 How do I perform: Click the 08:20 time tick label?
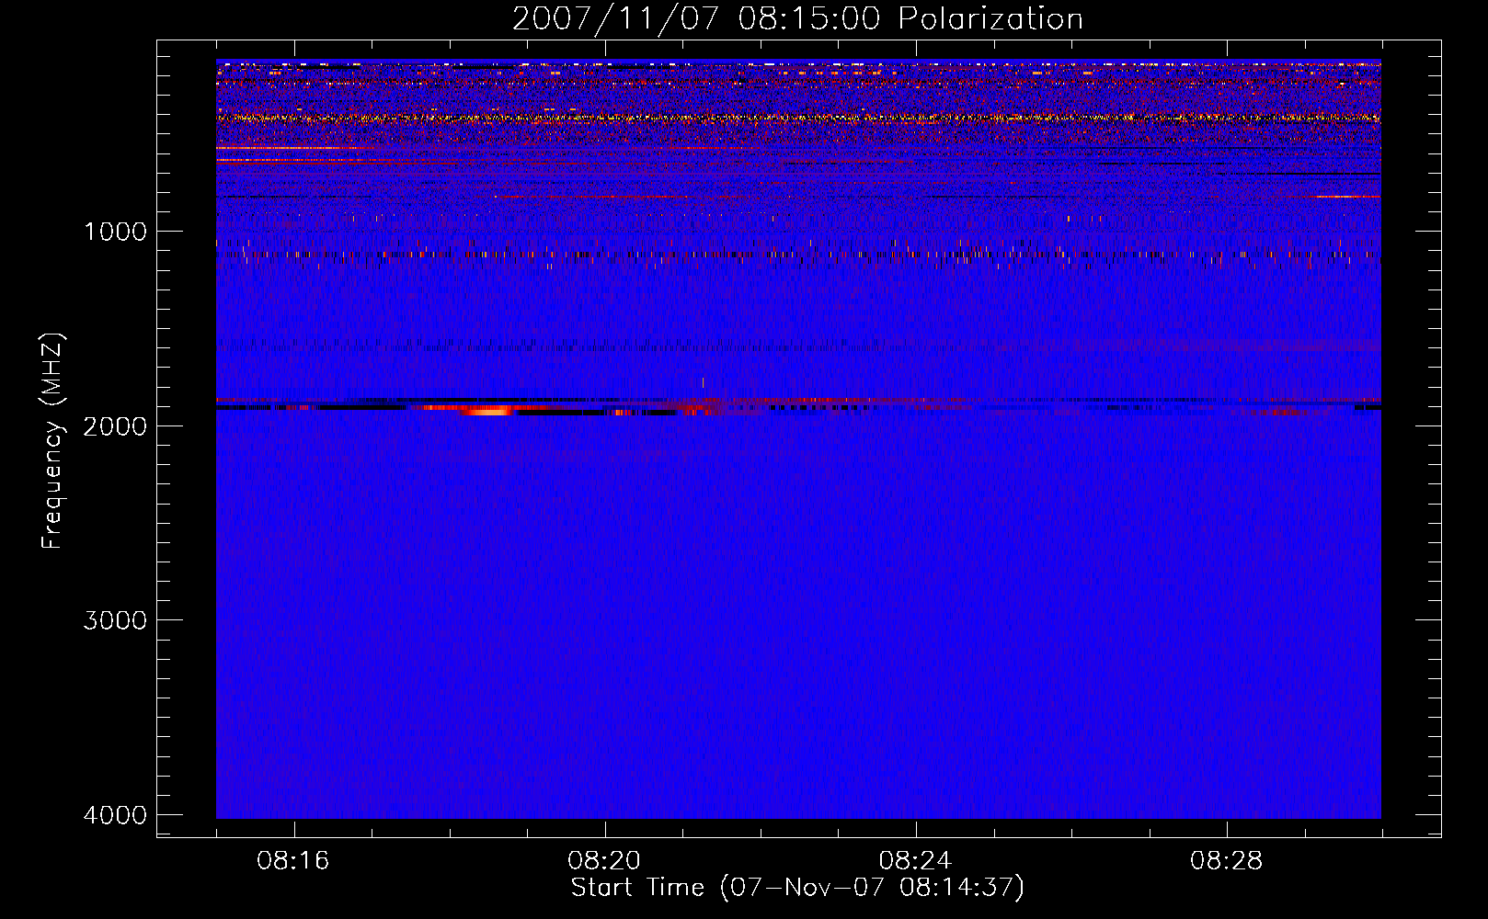coord(604,861)
